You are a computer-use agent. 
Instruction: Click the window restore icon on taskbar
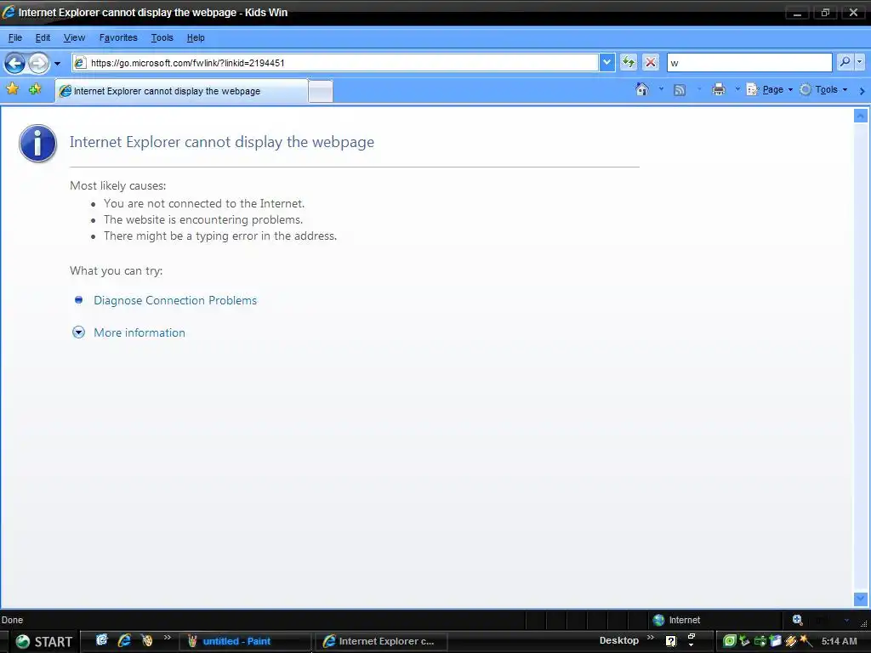[x=691, y=637]
